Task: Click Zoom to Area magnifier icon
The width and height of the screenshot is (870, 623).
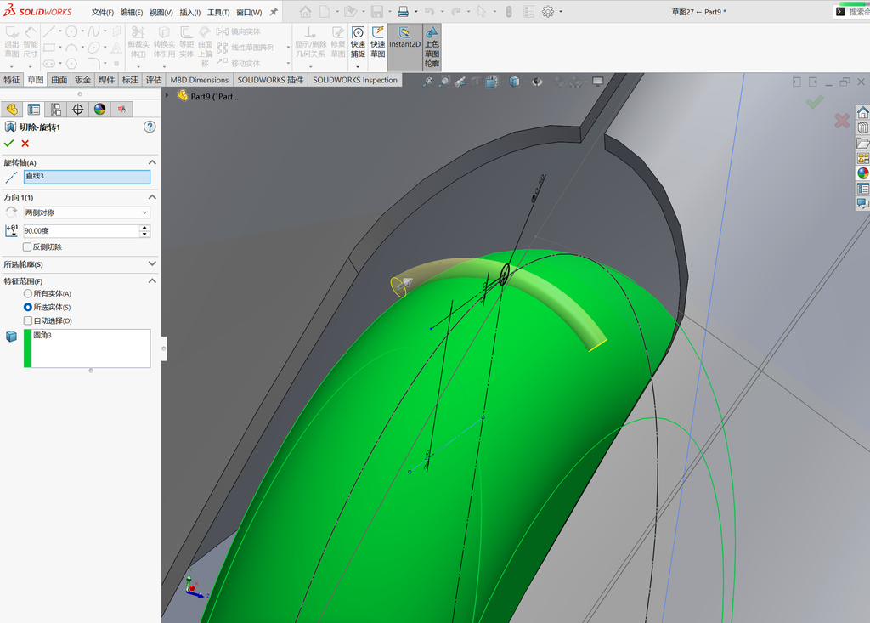Action: [444, 82]
